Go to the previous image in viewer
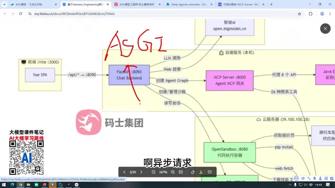Screen dimensions: 335x188 click(x=124, y=172)
